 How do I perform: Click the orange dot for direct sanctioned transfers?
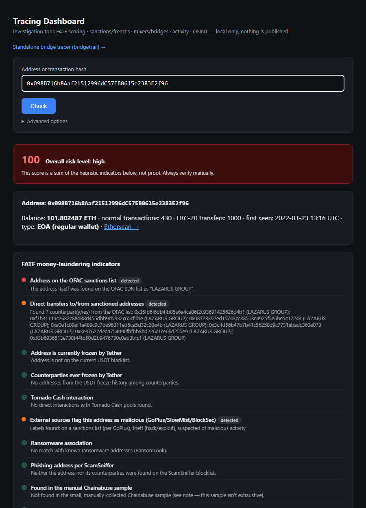coord(24,303)
